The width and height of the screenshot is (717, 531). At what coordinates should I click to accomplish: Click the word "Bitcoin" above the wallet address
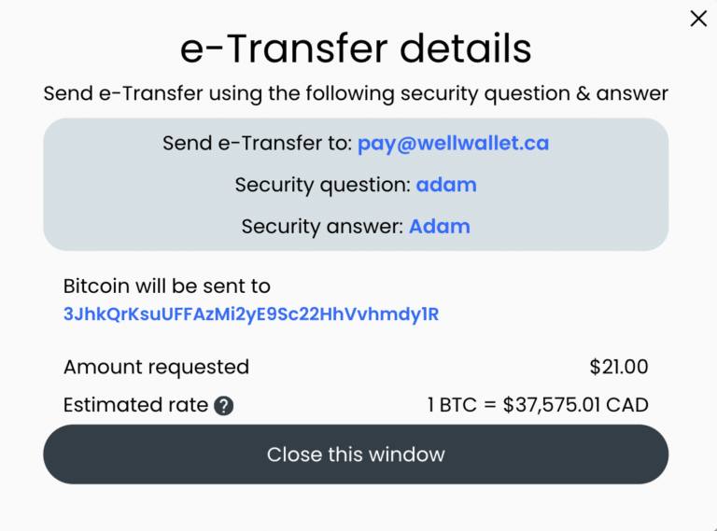[97, 286]
